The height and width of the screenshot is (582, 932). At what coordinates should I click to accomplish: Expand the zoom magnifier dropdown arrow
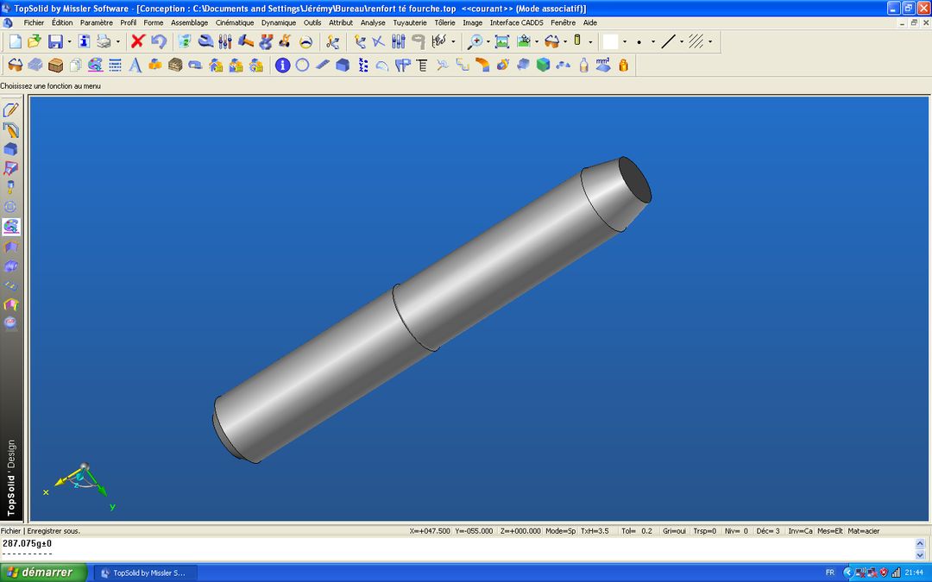[x=488, y=41]
